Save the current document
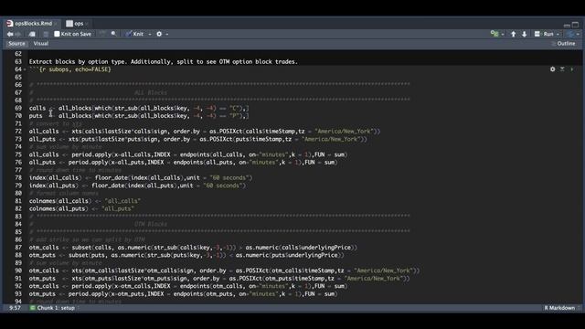The image size is (585, 329). 46,34
